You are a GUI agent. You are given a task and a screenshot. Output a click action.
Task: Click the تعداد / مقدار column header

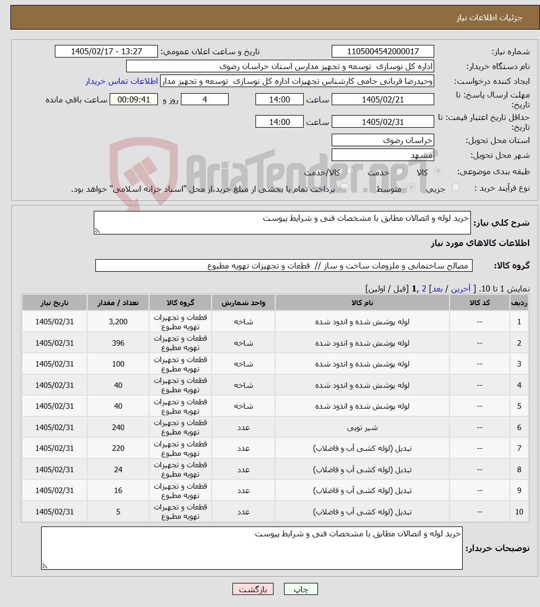pyautogui.click(x=118, y=303)
